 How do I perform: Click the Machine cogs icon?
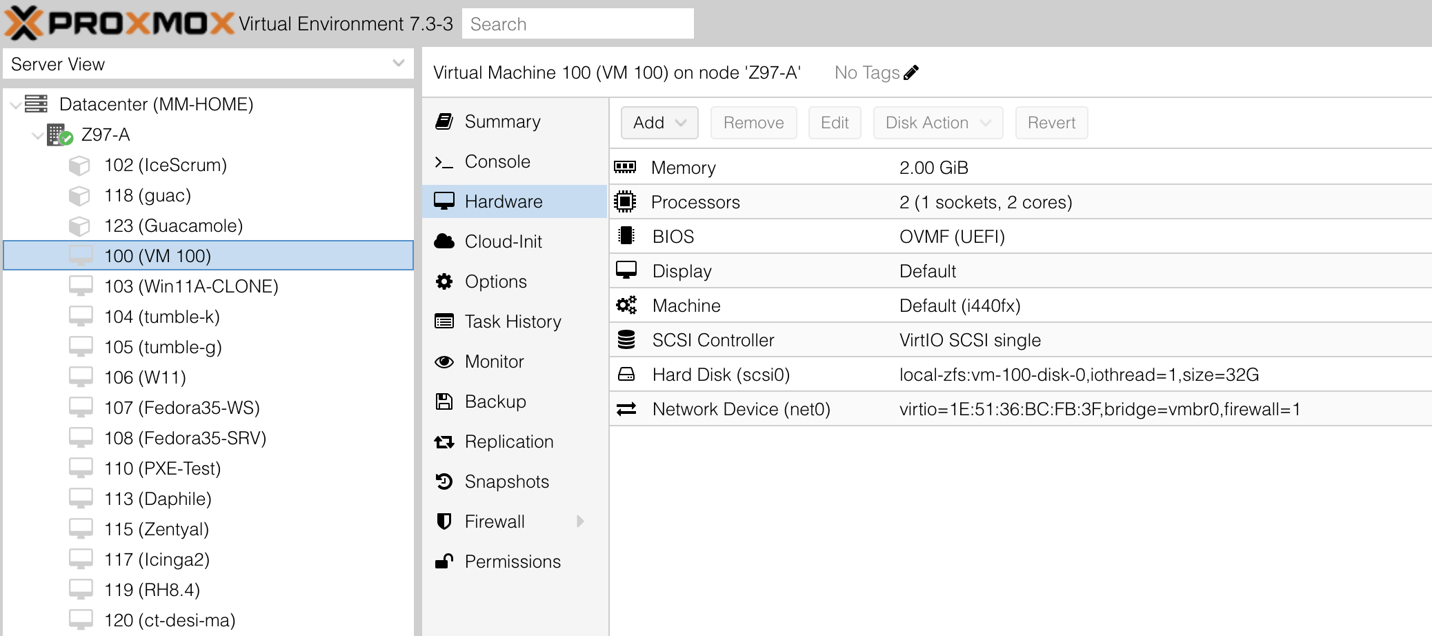tap(626, 305)
